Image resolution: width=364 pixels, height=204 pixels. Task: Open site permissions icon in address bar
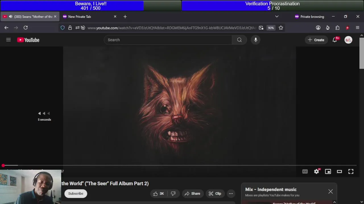coord(77,28)
